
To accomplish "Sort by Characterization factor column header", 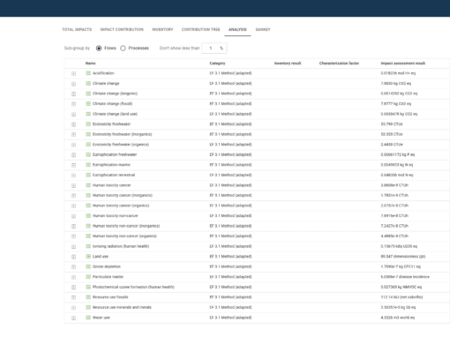I will pos(339,64).
